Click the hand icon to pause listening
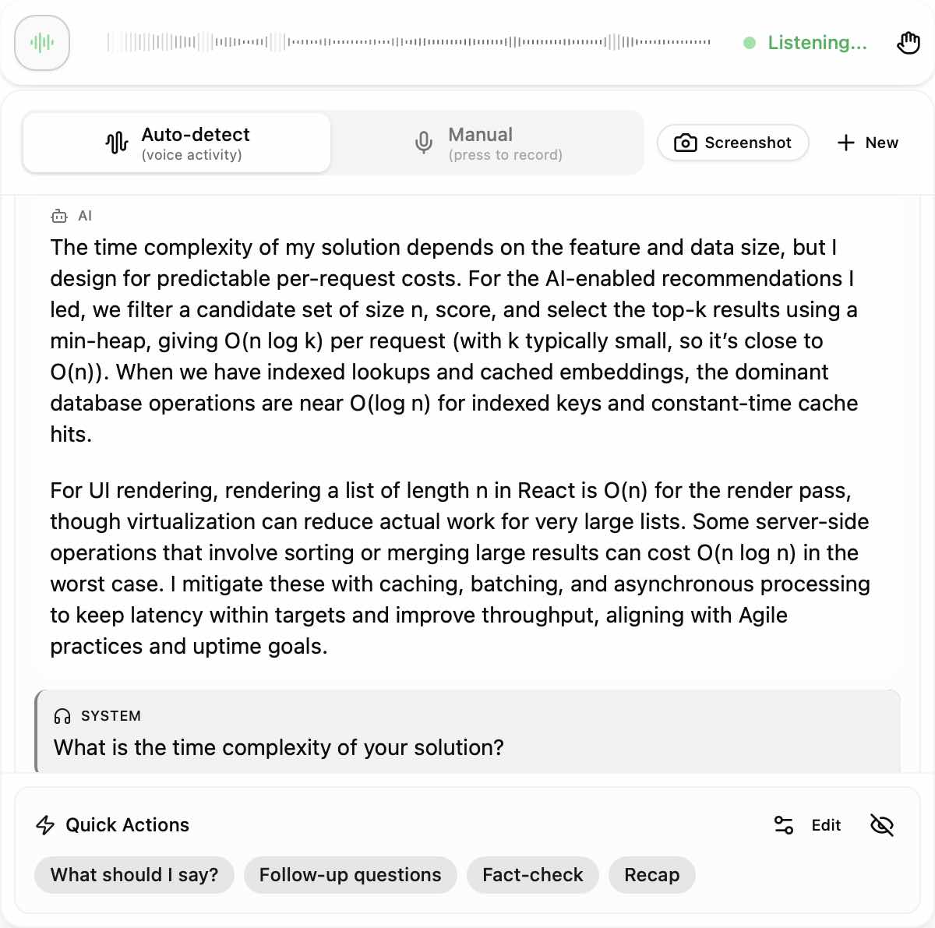 coord(909,43)
